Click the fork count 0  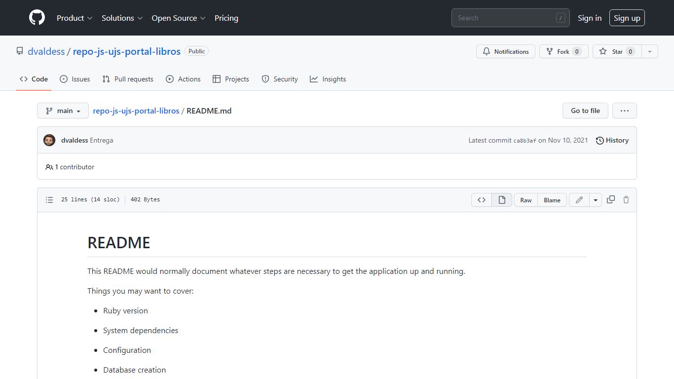coord(577,51)
